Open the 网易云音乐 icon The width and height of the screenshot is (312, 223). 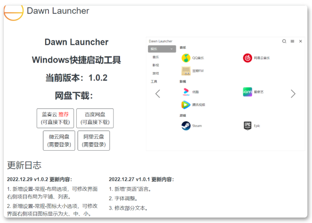247,58
